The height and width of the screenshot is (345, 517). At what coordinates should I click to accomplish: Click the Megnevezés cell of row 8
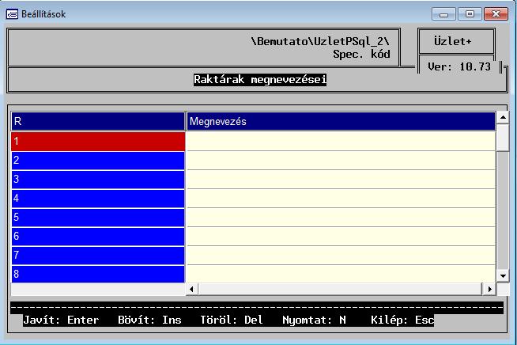click(x=341, y=274)
